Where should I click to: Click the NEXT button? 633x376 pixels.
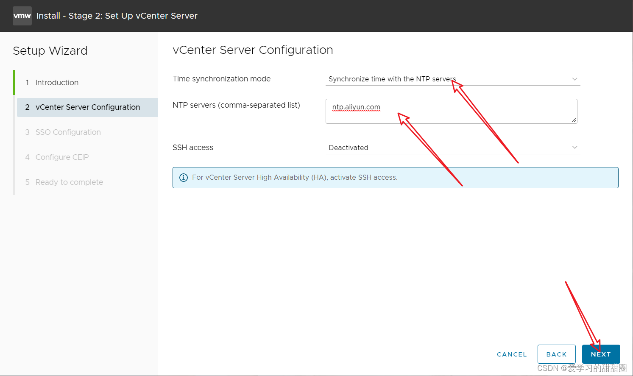(601, 354)
